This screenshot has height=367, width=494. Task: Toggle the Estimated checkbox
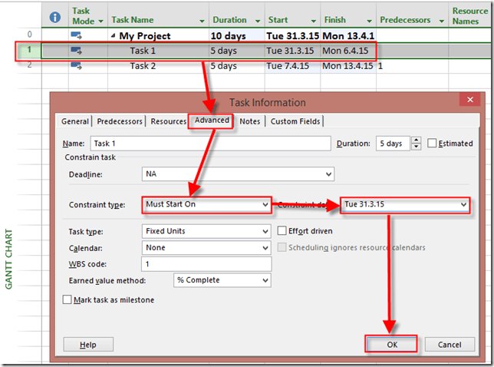click(x=433, y=144)
